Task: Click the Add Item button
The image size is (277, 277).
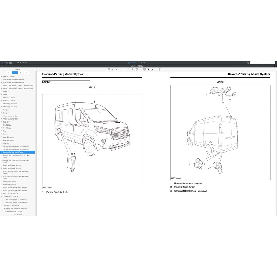Action: (x=17, y=214)
